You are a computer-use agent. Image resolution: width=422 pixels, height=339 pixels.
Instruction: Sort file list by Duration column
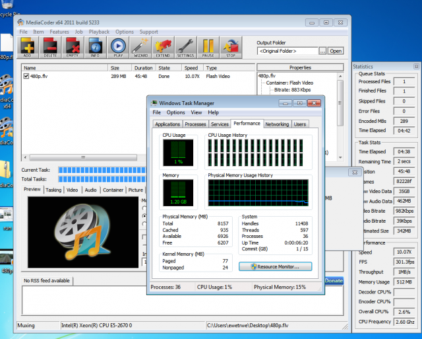coord(144,68)
